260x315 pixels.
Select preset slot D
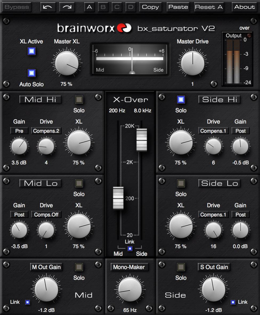(131, 7)
